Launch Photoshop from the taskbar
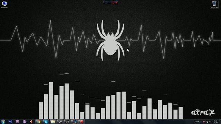 [10, 122]
